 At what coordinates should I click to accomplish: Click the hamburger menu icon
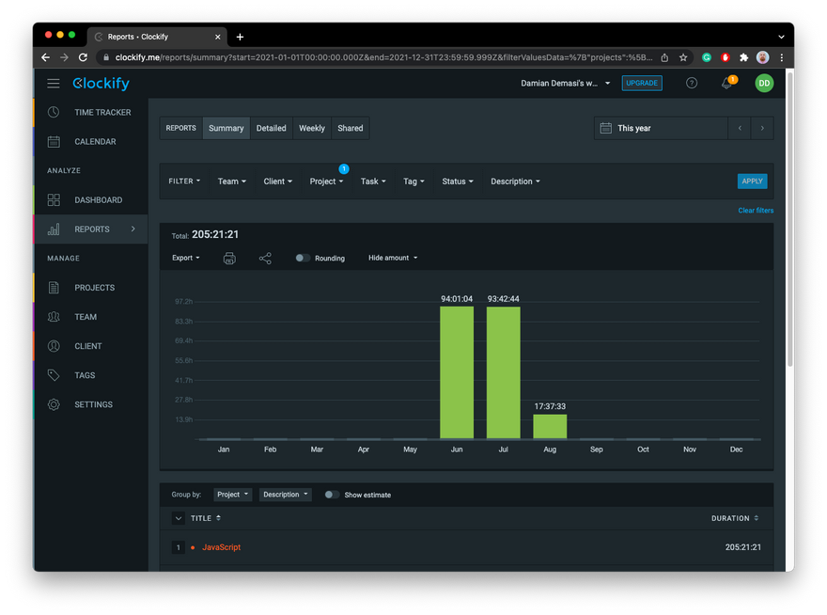pyautogui.click(x=54, y=84)
